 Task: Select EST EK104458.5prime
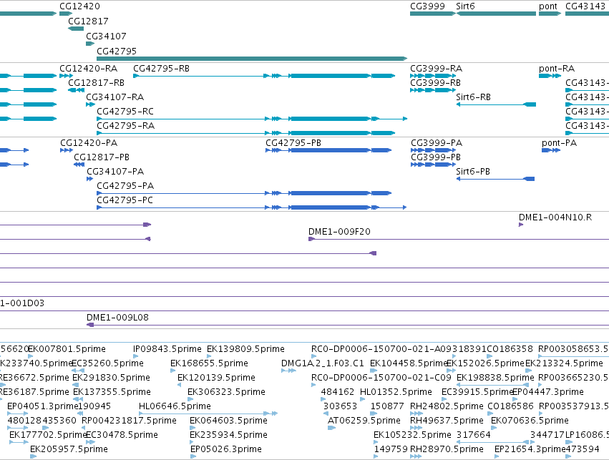point(409,363)
